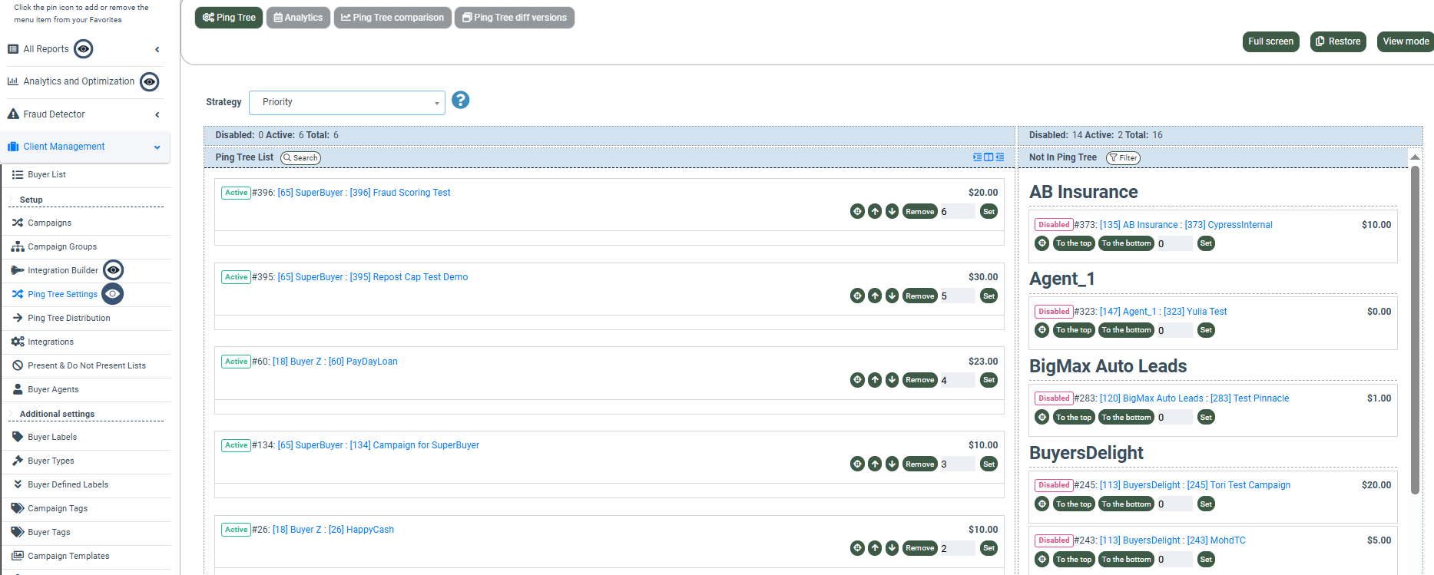Click the View mode button
This screenshot has height=575, width=1434.
[1406, 41]
